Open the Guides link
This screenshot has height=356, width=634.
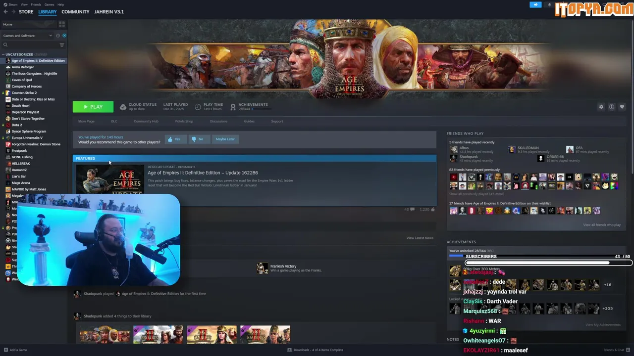[x=249, y=122]
